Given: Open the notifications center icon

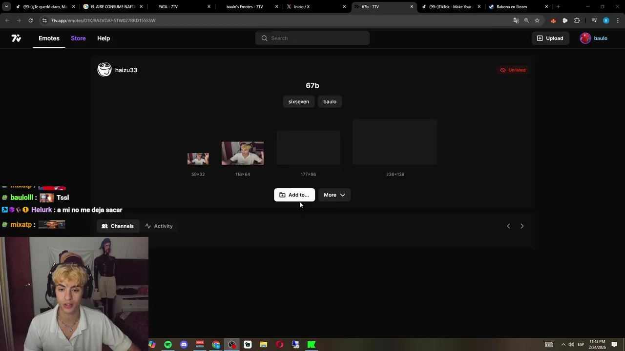Looking at the screenshot, I should click(x=614, y=345).
